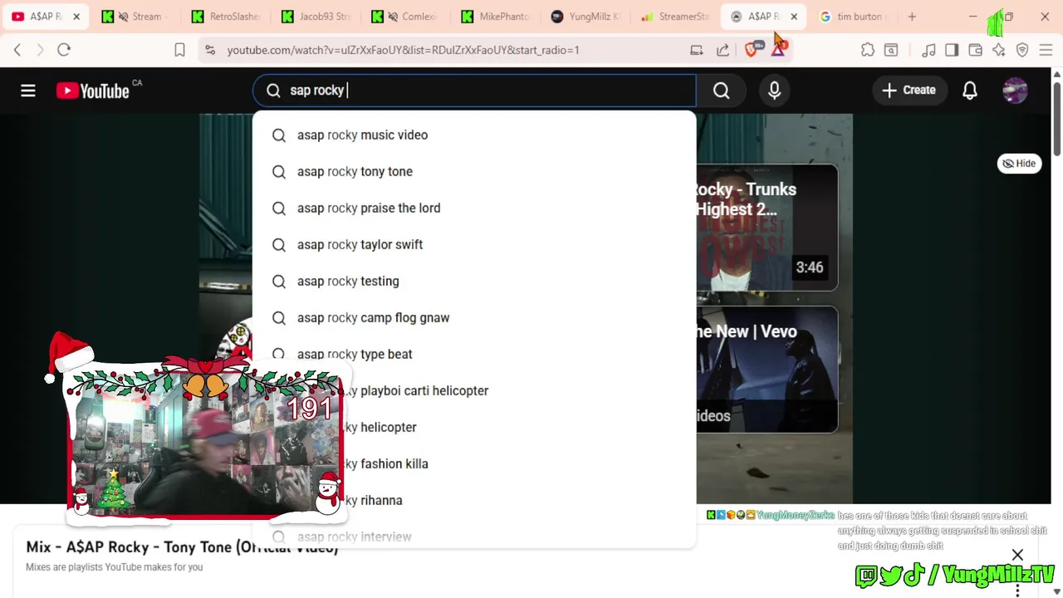Open the Trunks video thumbnail (3:46)
The image size is (1063, 598).
pos(767,228)
